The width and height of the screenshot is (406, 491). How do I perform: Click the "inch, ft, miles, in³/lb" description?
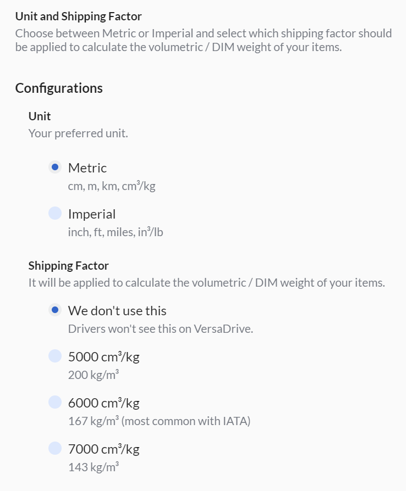pyautogui.click(x=116, y=232)
